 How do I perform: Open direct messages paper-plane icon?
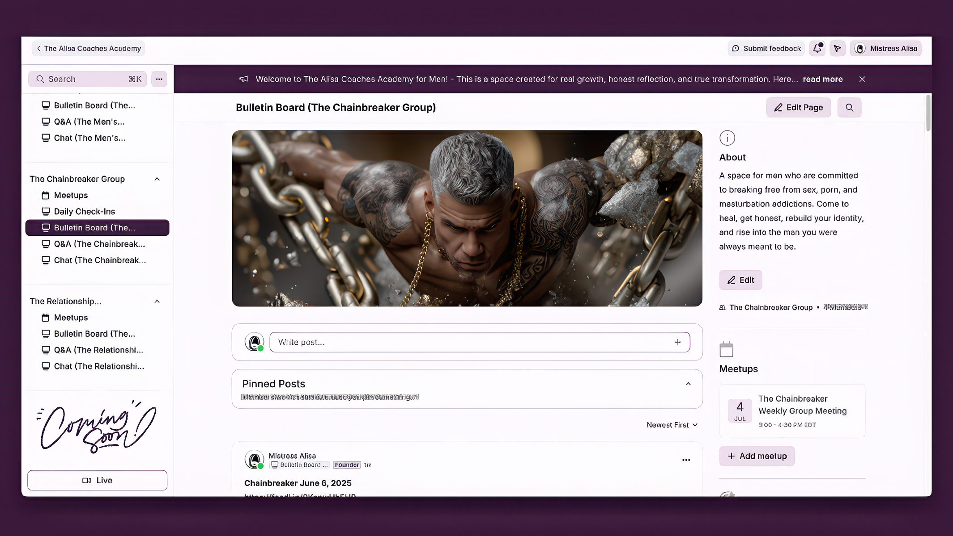click(837, 48)
